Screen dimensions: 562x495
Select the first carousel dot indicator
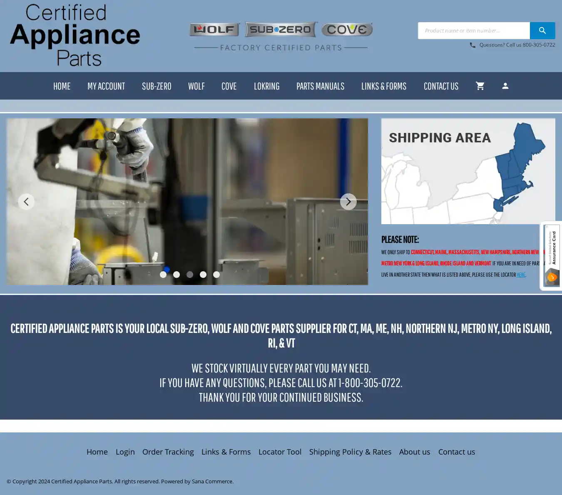[x=163, y=275]
